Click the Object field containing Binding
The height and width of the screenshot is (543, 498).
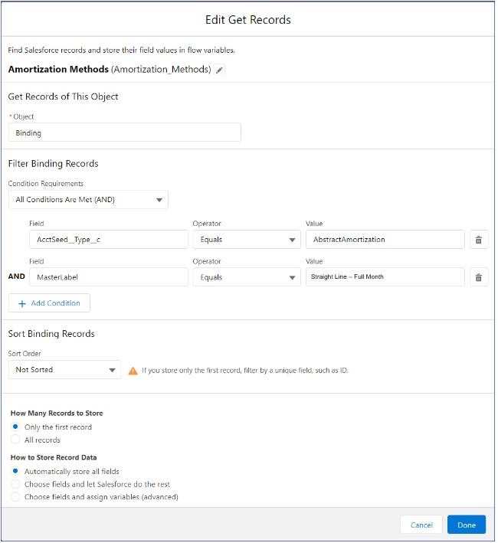point(124,132)
